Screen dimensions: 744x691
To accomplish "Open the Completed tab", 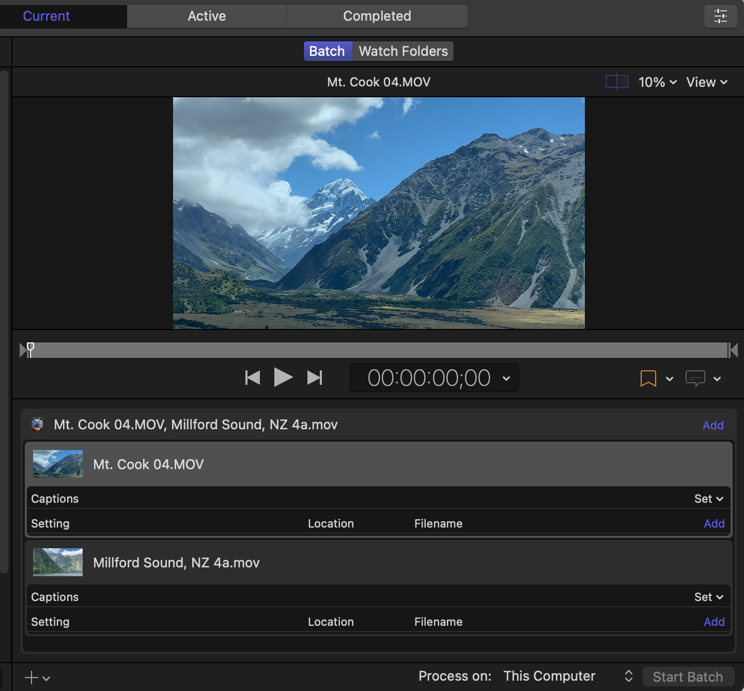I will (377, 16).
